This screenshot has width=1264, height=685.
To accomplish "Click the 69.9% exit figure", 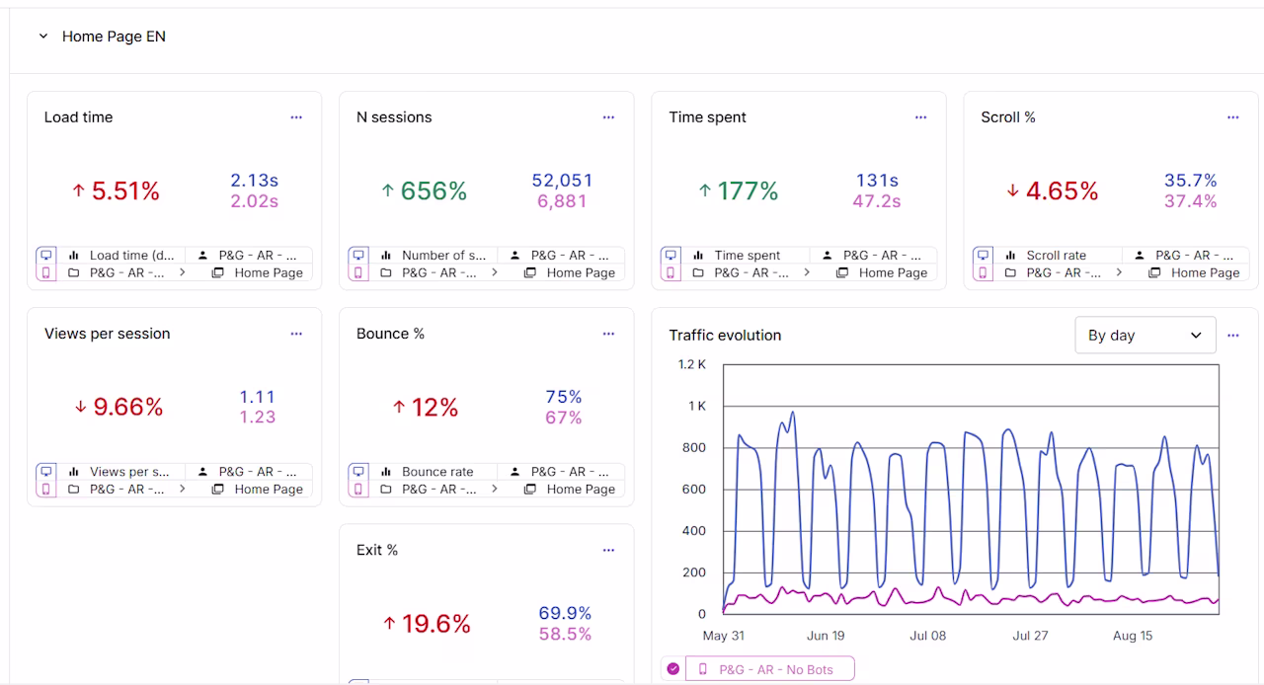I will click(565, 614).
